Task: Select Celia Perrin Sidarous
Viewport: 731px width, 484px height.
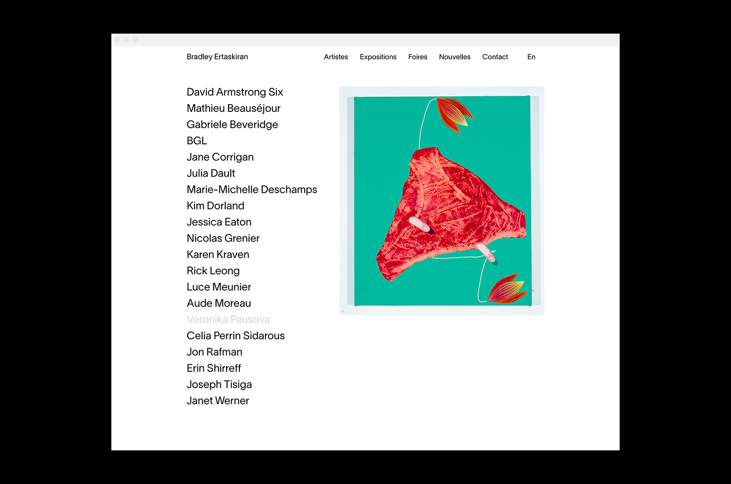Action: coord(235,336)
